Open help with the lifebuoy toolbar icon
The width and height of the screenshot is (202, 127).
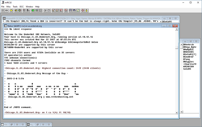(x=83, y=10)
